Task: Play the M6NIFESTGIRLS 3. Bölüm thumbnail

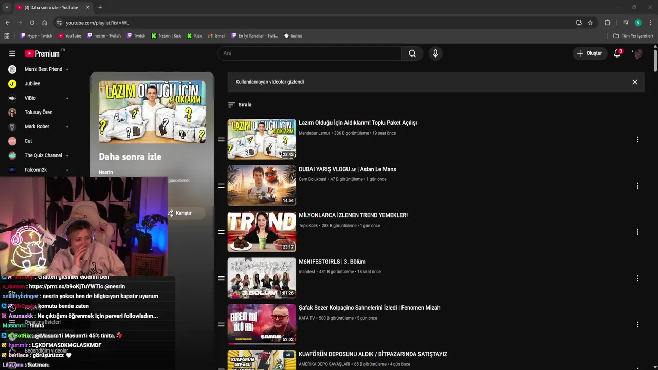Action: 262,278
